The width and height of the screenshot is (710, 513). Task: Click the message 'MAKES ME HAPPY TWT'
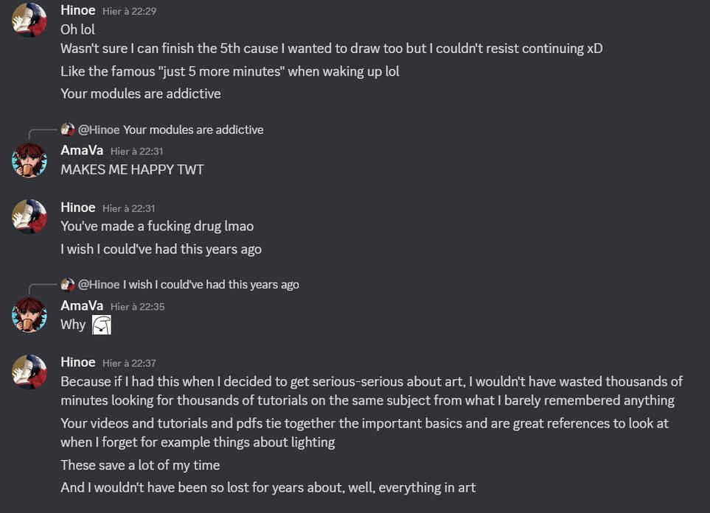[132, 169]
